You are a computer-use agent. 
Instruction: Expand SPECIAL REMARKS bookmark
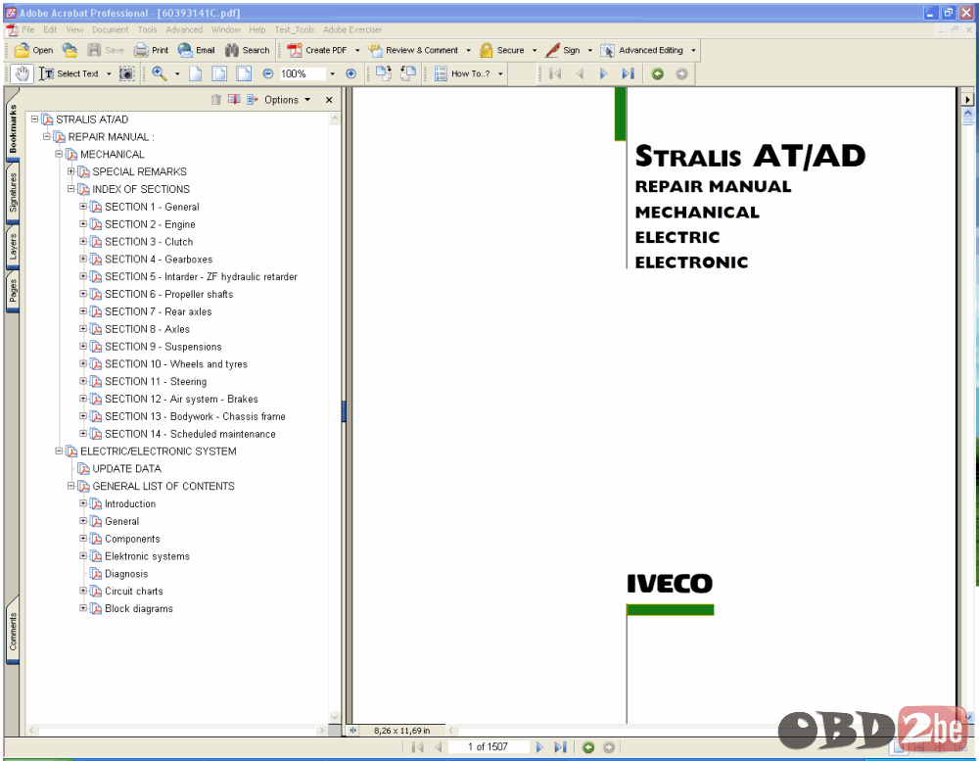click(70, 171)
